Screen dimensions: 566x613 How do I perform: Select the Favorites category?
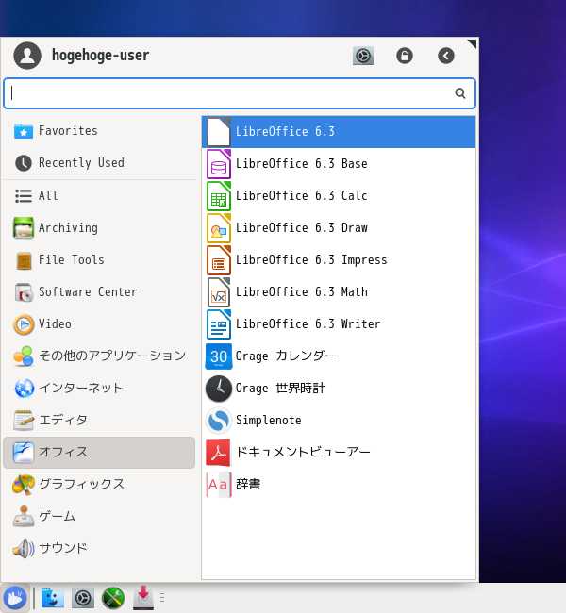point(99,131)
